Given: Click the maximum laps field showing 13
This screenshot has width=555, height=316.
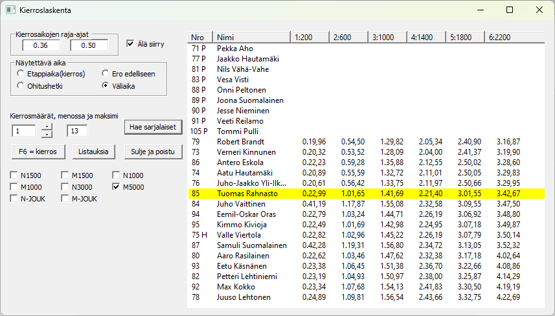Looking at the screenshot, I should click(x=77, y=131).
